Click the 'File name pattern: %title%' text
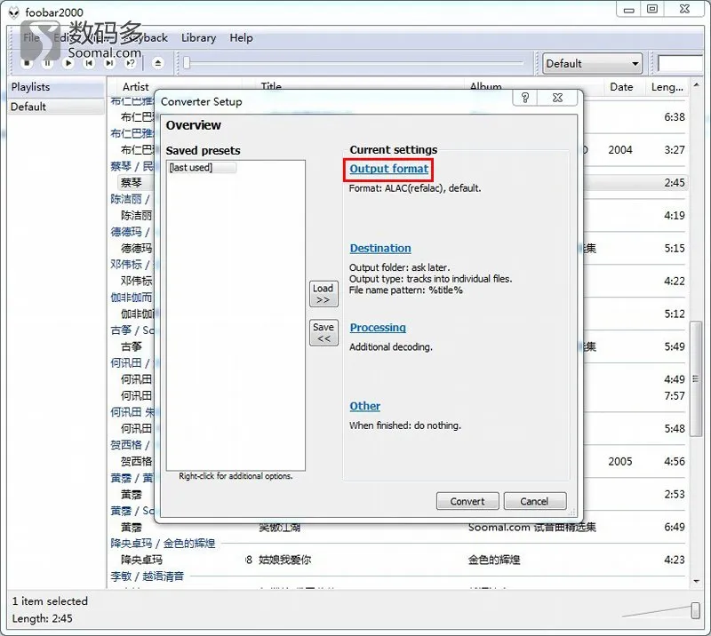Screen dimensions: 711x636 406,290
